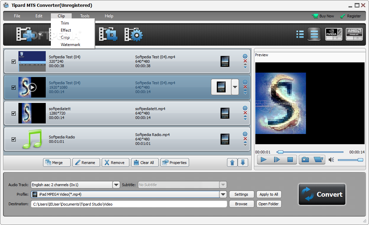This screenshot has width=369, height=225.
Task: Uncheck the Softpedia Radio item checkbox
Action: pyautogui.click(x=14, y=139)
